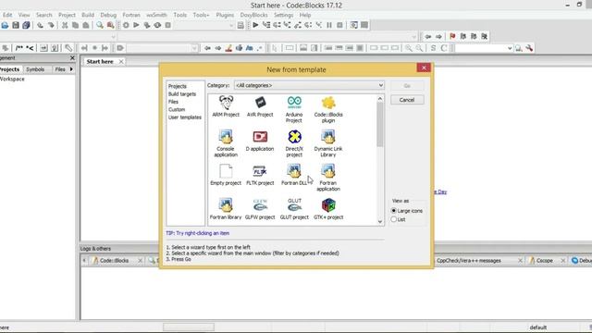The width and height of the screenshot is (592, 333).
Task: Open the build target dropdown in toolbar
Action: tap(203, 25)
